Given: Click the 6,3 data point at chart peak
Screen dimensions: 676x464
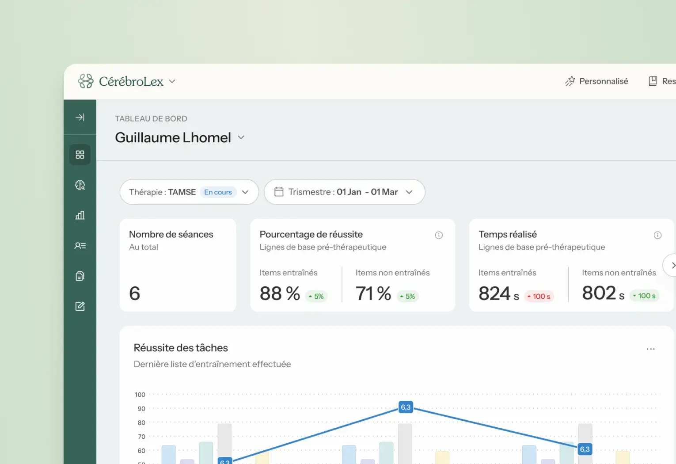Looking at the screenshot, I should (x=406, y=407).
